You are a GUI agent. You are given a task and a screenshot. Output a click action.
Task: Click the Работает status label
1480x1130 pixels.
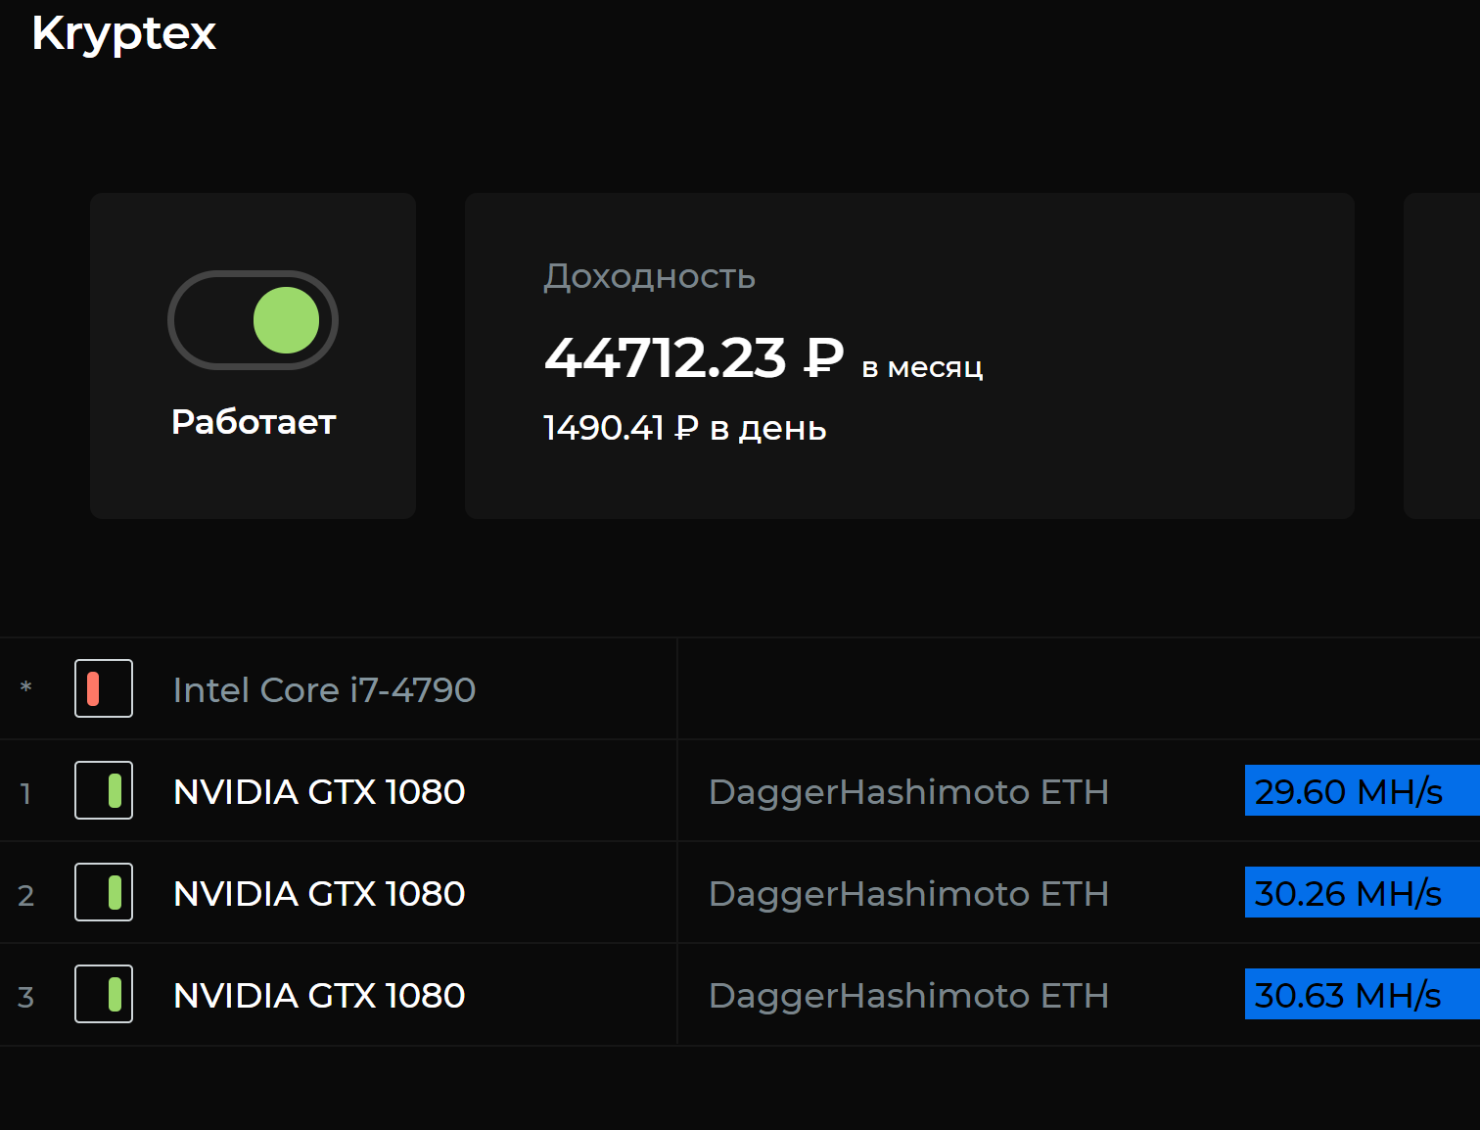(253, 422)
